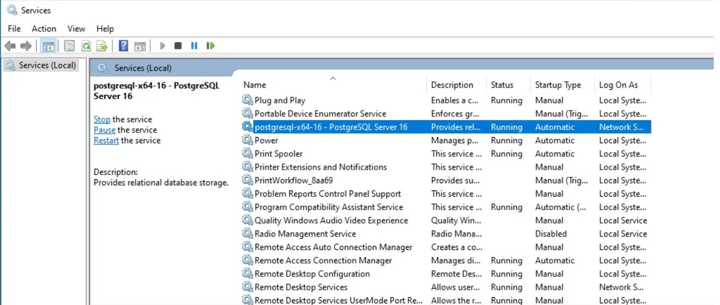Select Services (Local) in the console tree

(x=47, y=65)
